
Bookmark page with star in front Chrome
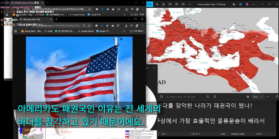[x=89, y=26]
